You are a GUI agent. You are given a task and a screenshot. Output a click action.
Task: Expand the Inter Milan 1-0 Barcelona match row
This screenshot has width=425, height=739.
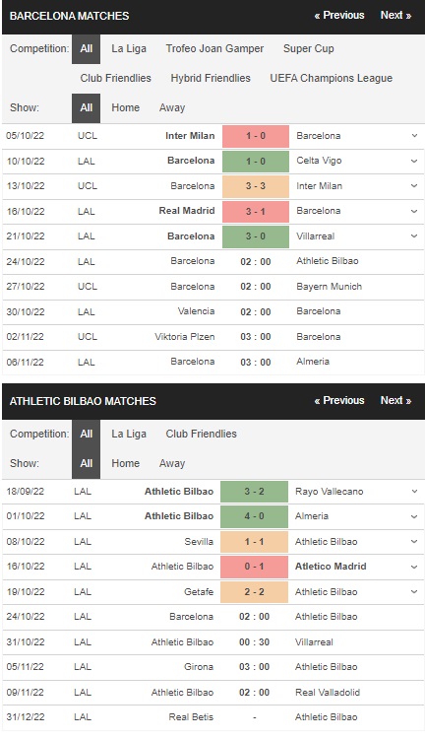pyautogui.click(x=414, y=136)
